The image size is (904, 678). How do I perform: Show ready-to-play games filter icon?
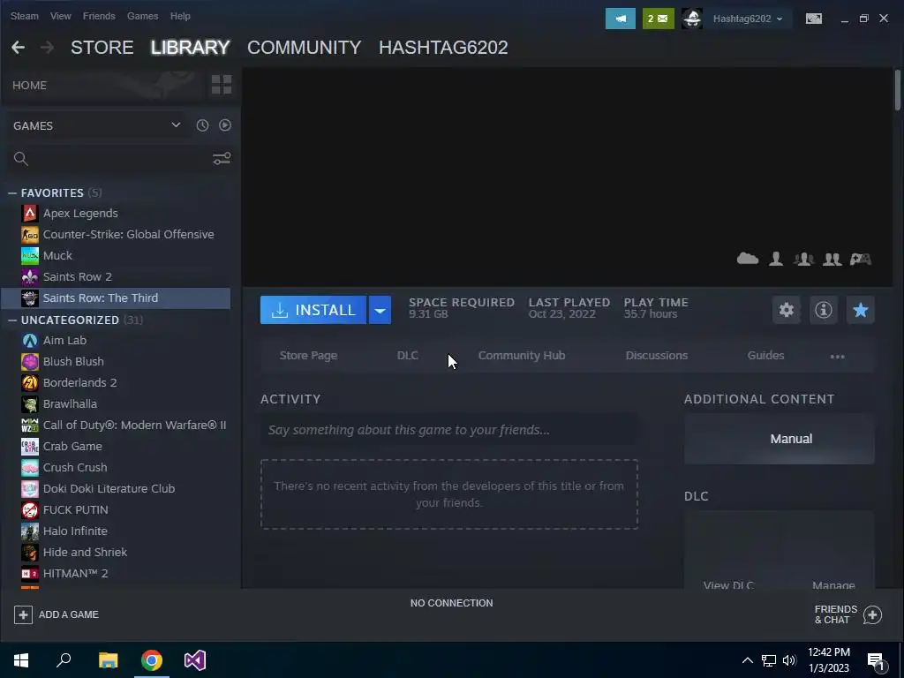[225, 125]
